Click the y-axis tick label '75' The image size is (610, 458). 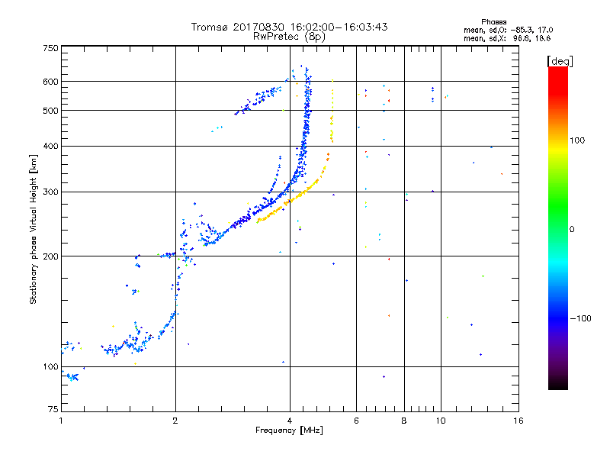pos(53,409)
